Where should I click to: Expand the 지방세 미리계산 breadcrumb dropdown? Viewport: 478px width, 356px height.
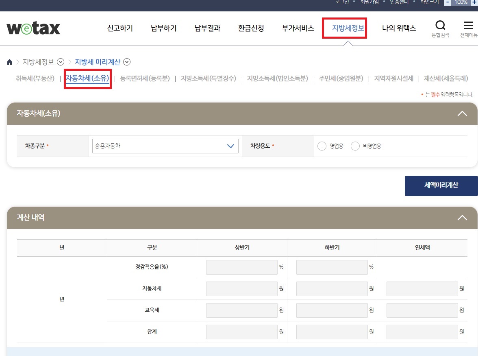pyautogui.click(x=127, y=62)
